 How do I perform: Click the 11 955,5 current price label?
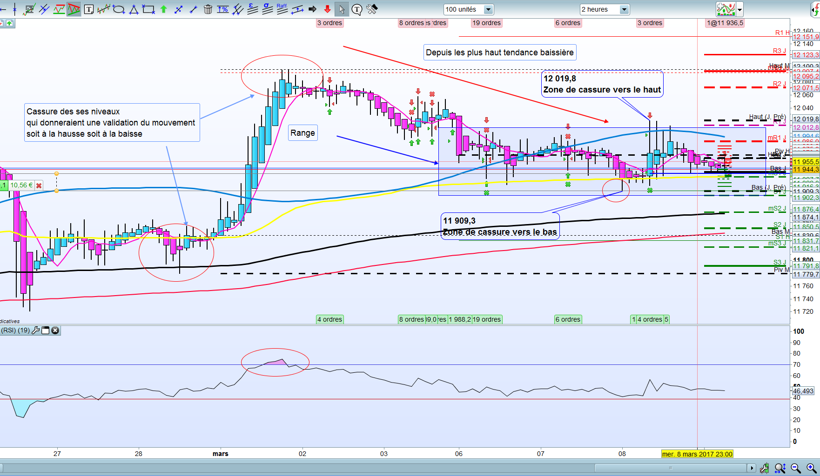pos(806,162)
